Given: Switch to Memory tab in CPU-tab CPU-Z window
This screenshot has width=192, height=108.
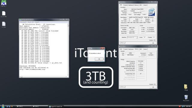Looking at the screenshot, I should 136,5.
